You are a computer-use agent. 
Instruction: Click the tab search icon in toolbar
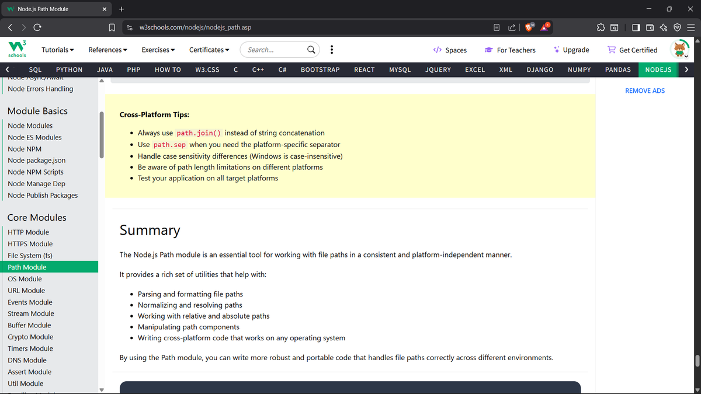click(615, 27)
